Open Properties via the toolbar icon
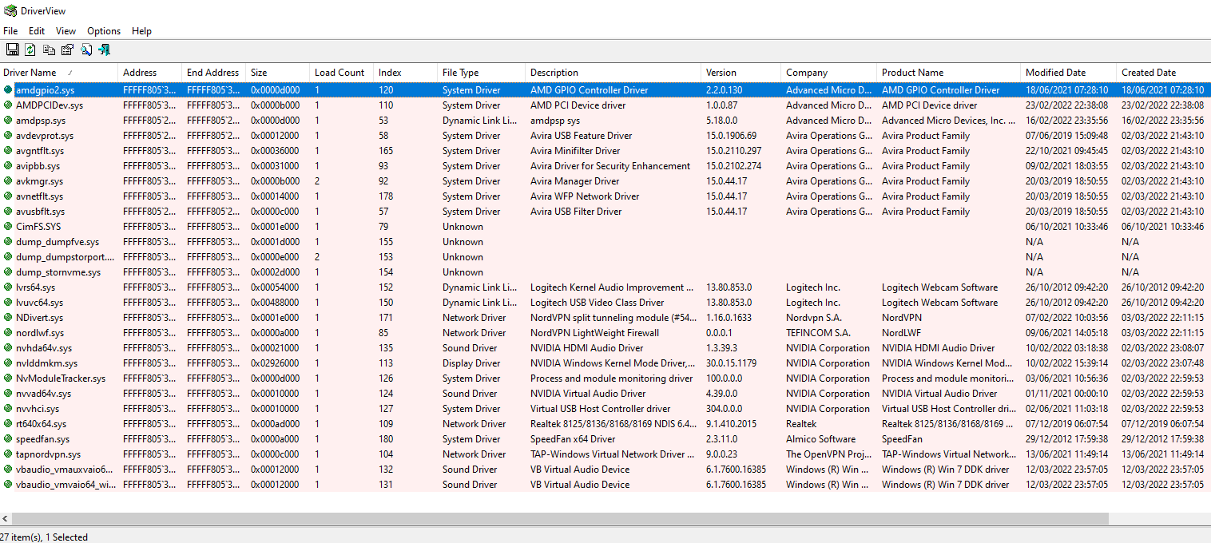This screenshot has height=543, width=1211. (67, 50)
